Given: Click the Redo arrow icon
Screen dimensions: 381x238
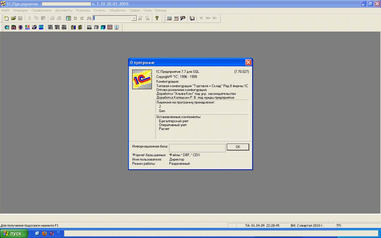Looking at the screenshot, I should point(82,18).
